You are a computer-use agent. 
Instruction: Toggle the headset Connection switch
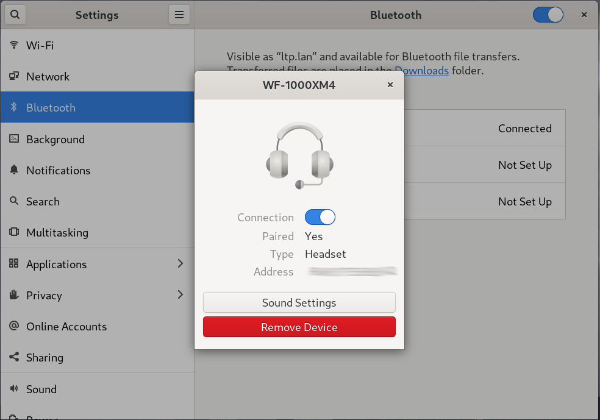click(x=320, y=217)
